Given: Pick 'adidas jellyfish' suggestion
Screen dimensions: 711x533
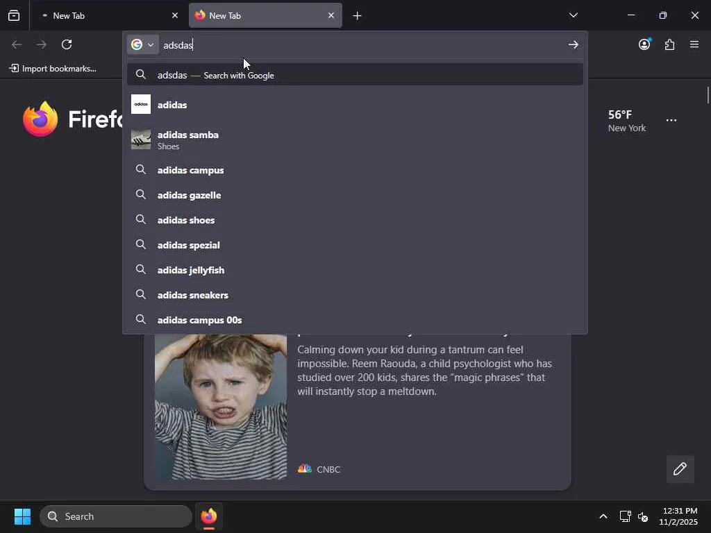Looking at the screenshot, I should [x=355, y=270].
